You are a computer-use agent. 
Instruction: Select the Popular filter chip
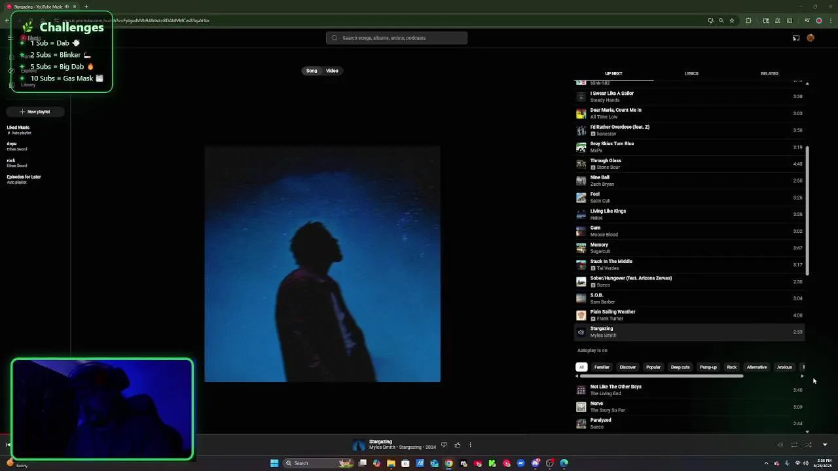point(653,367)
